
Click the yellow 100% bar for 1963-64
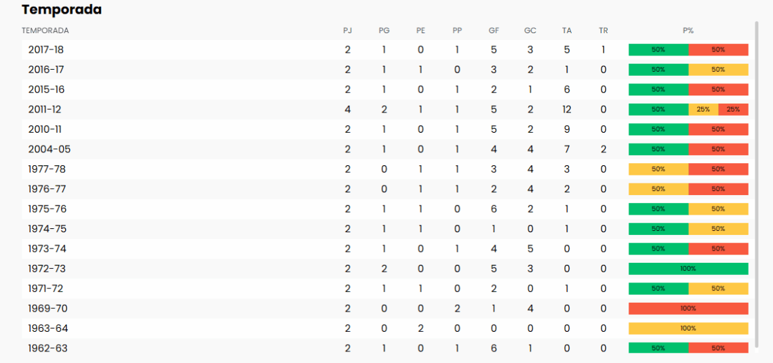coord(688,328)
